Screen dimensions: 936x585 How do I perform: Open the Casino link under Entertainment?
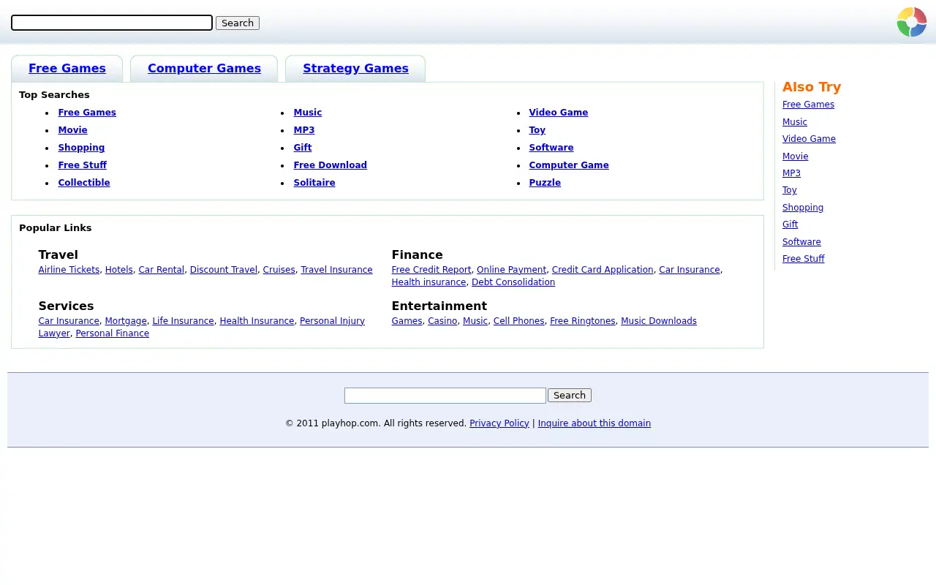pos(442,321)
